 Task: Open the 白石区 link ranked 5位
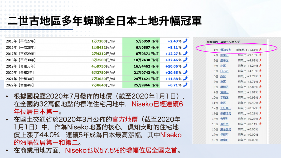[x=224, y=71]
